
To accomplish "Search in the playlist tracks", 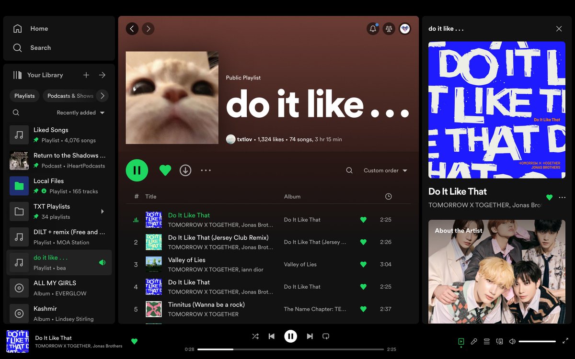I will pyautogui.click(x=349, y=170).
